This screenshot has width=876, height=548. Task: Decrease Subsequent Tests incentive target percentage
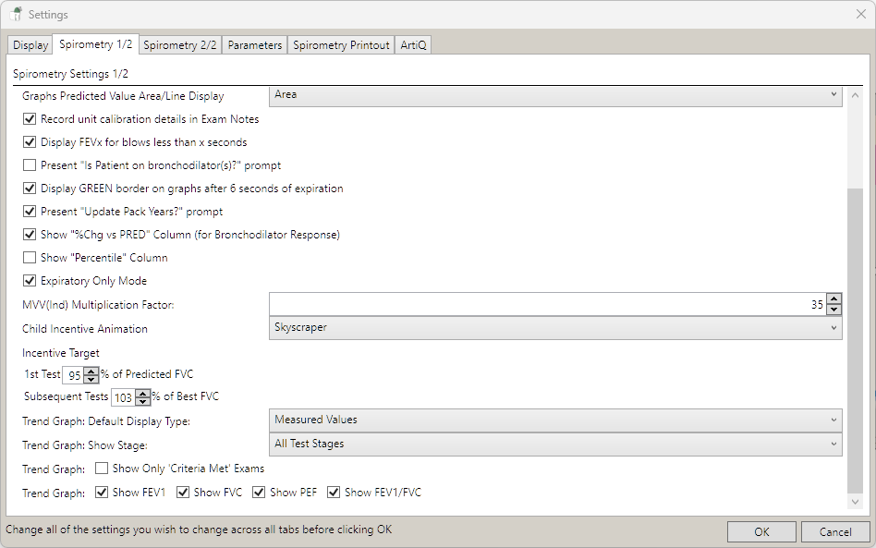click(142, 403)
